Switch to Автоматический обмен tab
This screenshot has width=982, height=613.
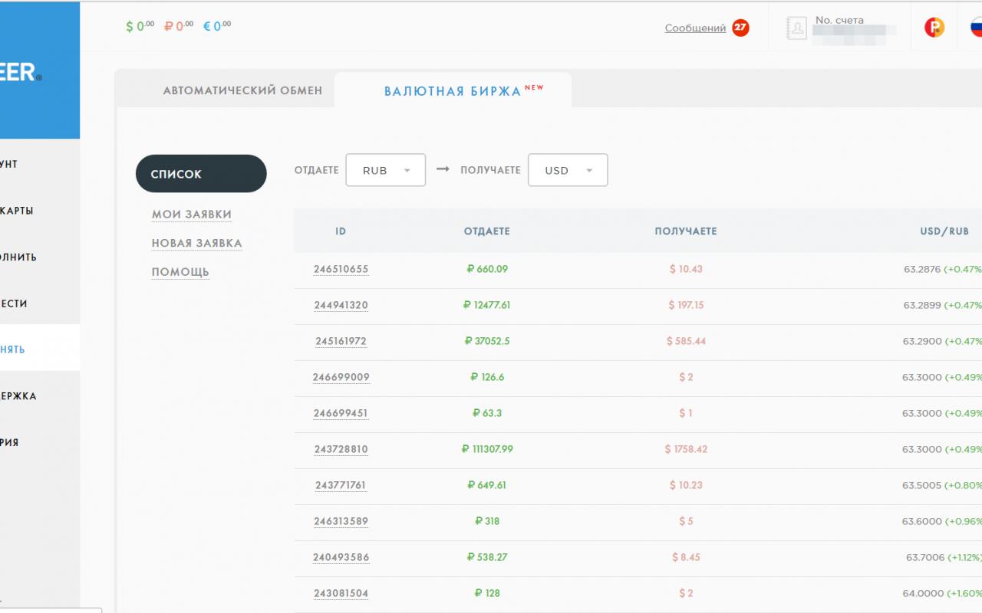coord(242,90)
